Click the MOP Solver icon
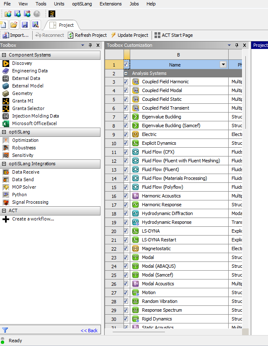This screenshot has height=346, width=268. (6, 187)
